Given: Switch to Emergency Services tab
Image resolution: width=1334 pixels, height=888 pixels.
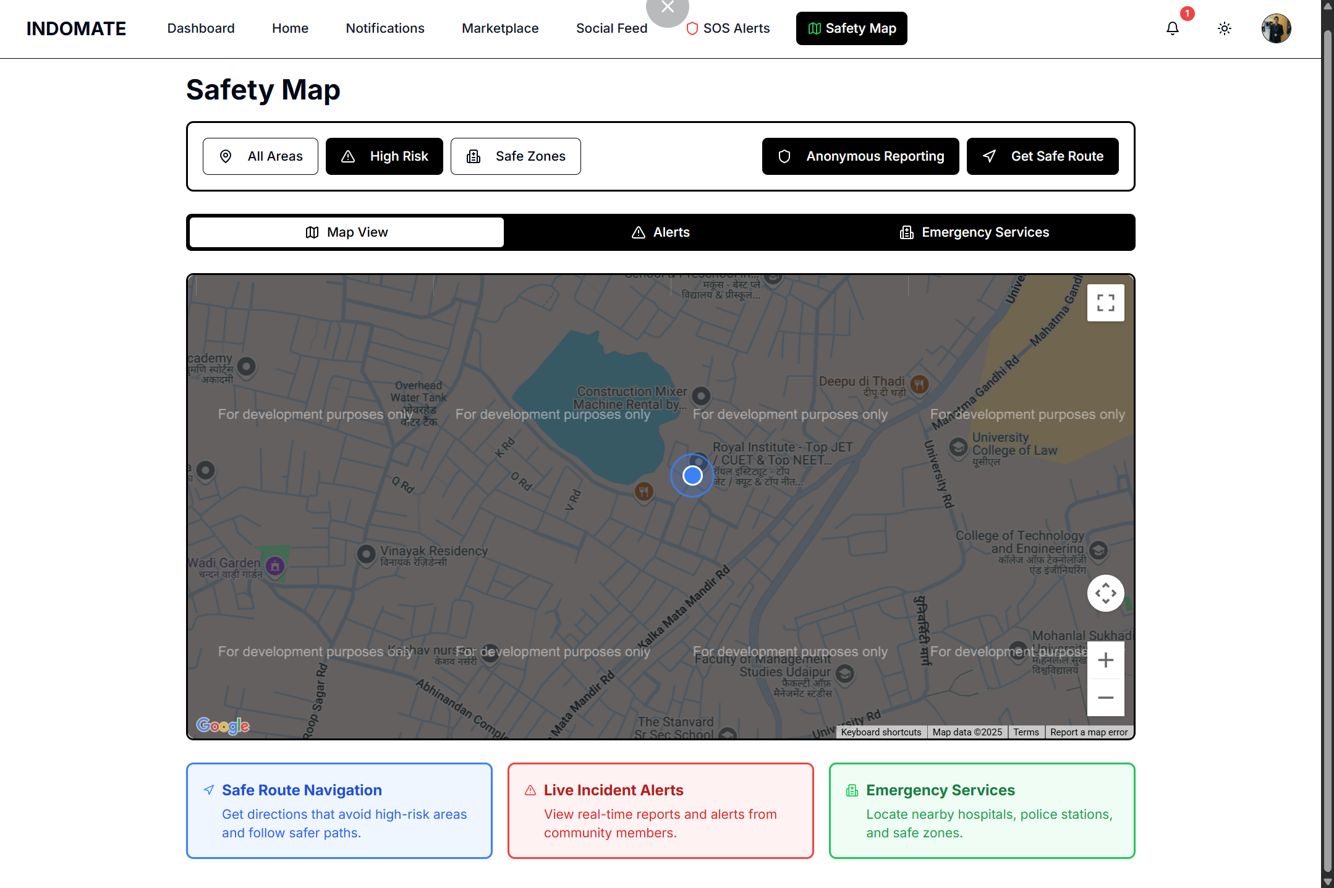Looking at the screenshot, I should 974,232.
